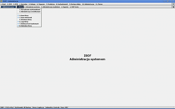
Task: Open the 10. Administracja main menu
Action: coord(88,4)
